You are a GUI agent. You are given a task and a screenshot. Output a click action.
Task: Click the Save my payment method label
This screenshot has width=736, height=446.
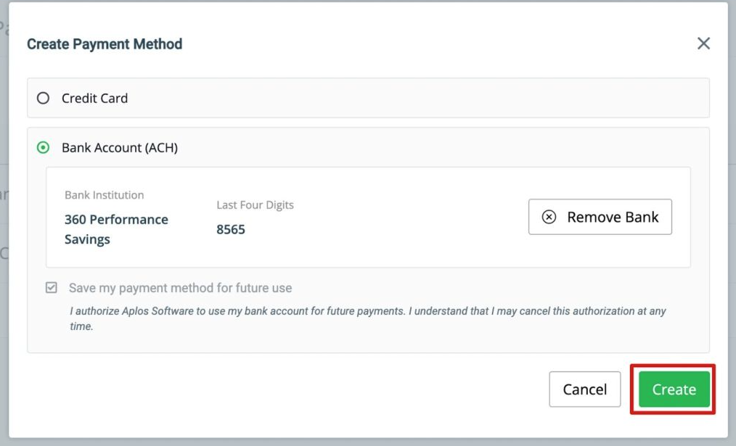(x=180, y=288)
